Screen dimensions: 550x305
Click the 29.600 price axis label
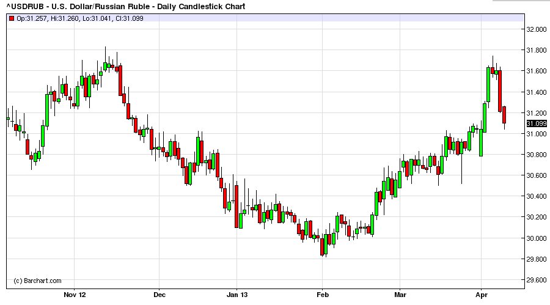pyautogui.click(x=537, y=280)
